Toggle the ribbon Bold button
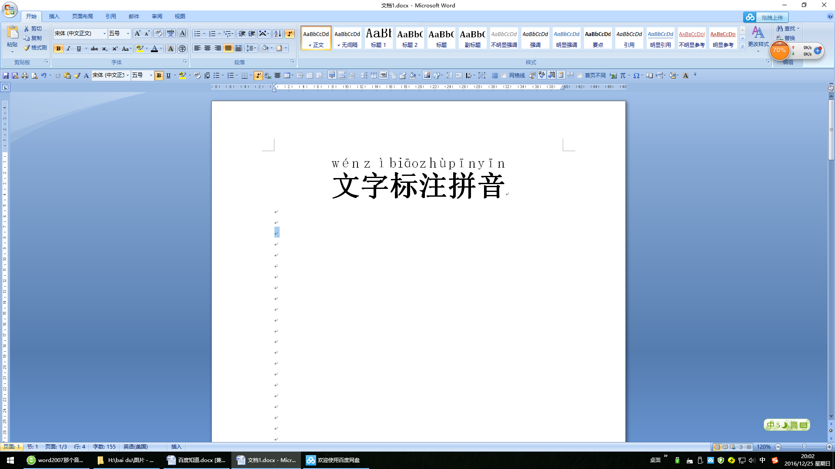835x469 pixels. [x=58, y=49]
